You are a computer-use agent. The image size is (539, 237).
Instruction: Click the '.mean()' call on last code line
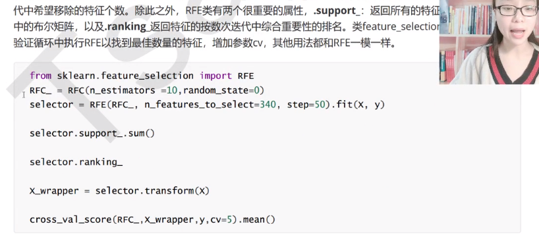tap(256, 219)
